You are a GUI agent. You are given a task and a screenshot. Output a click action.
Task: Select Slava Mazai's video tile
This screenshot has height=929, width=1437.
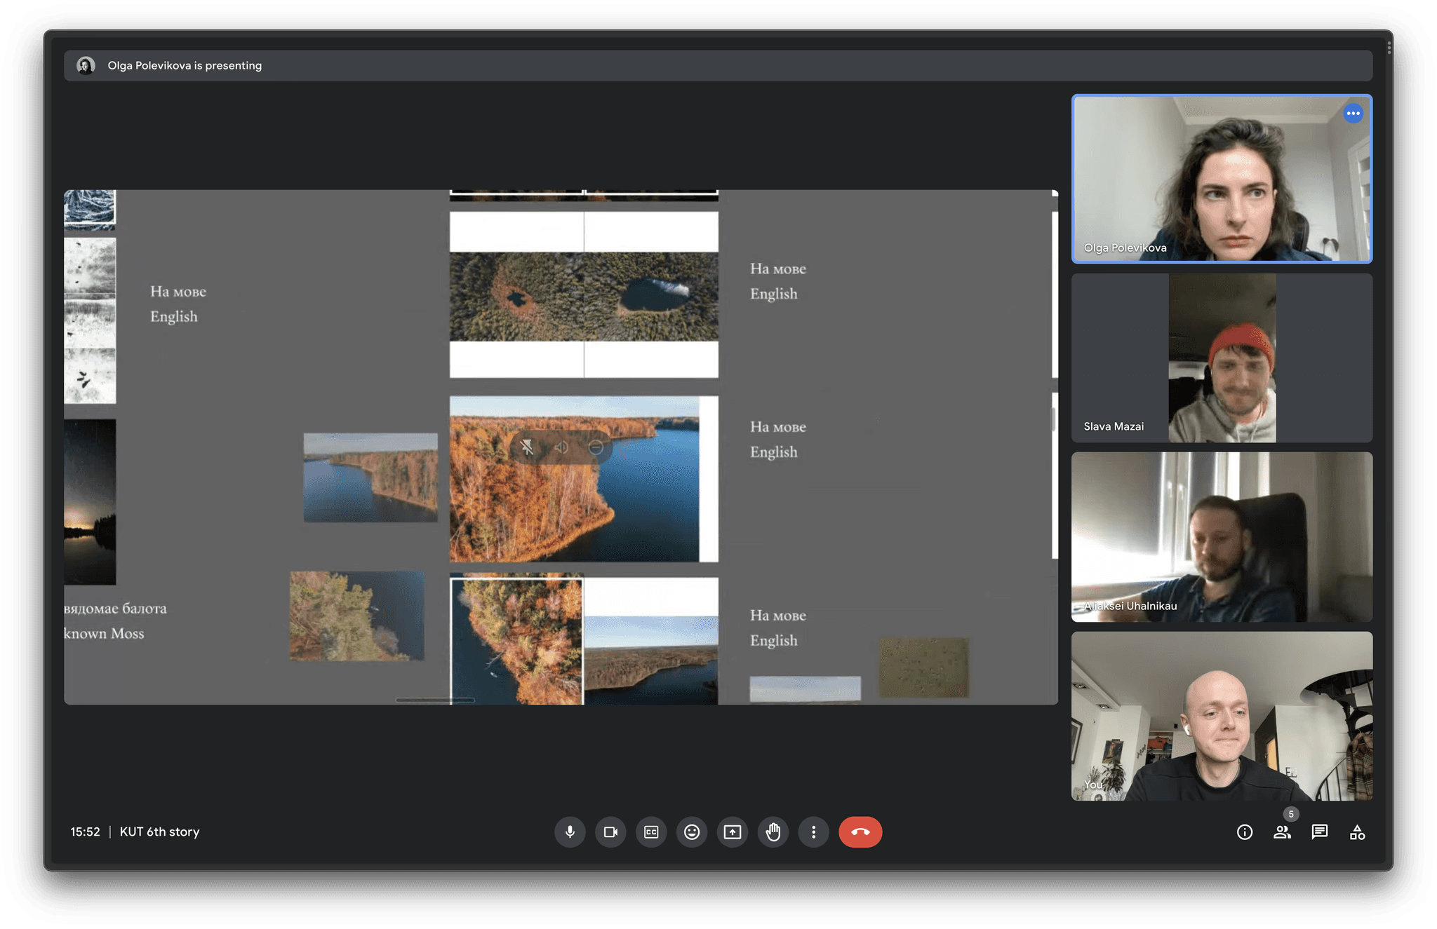pyautogui.click(x=1222, y=358)
